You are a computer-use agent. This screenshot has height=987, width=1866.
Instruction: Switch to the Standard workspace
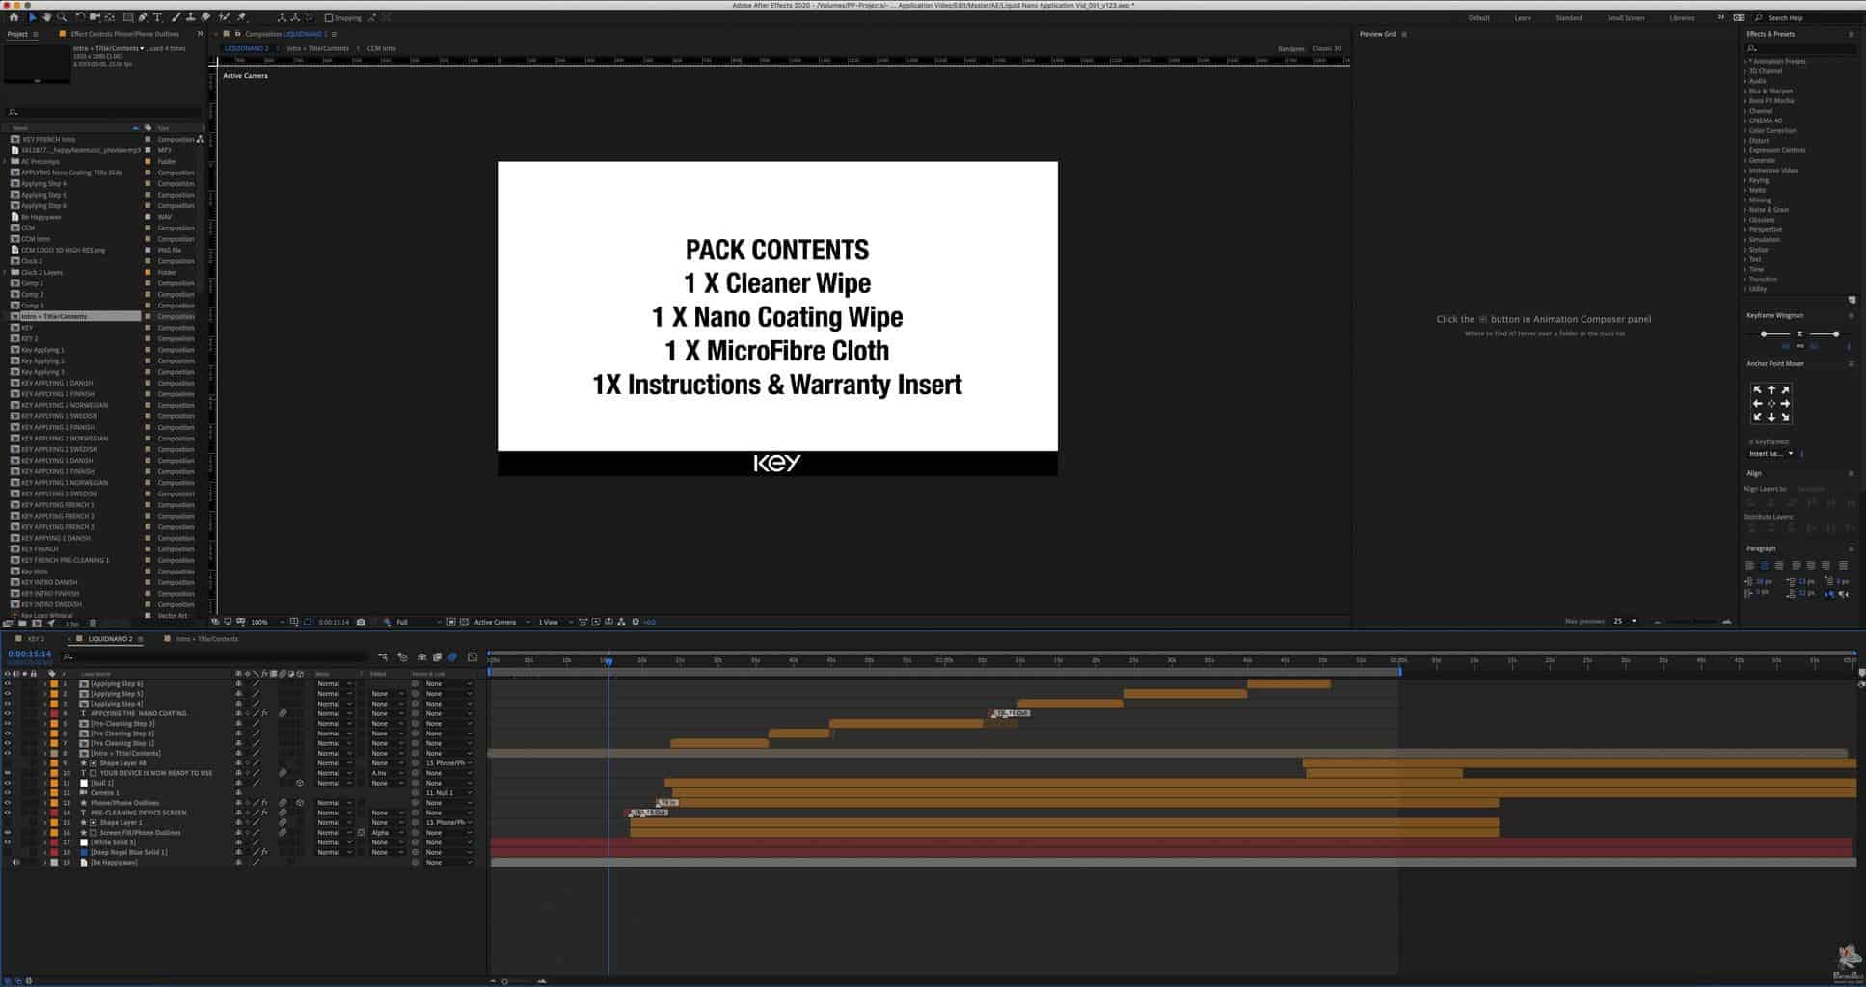[1568, 18]
